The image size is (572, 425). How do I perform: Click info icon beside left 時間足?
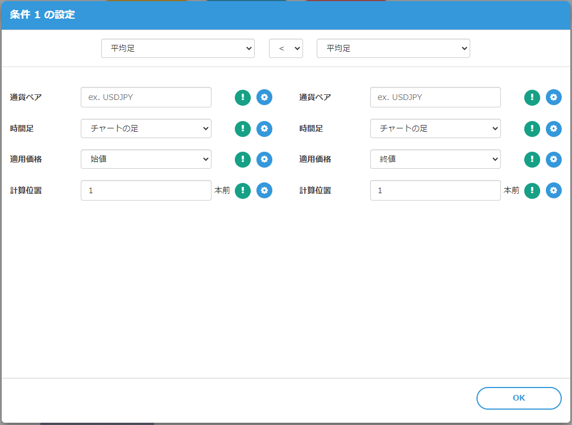pos(242,128)
